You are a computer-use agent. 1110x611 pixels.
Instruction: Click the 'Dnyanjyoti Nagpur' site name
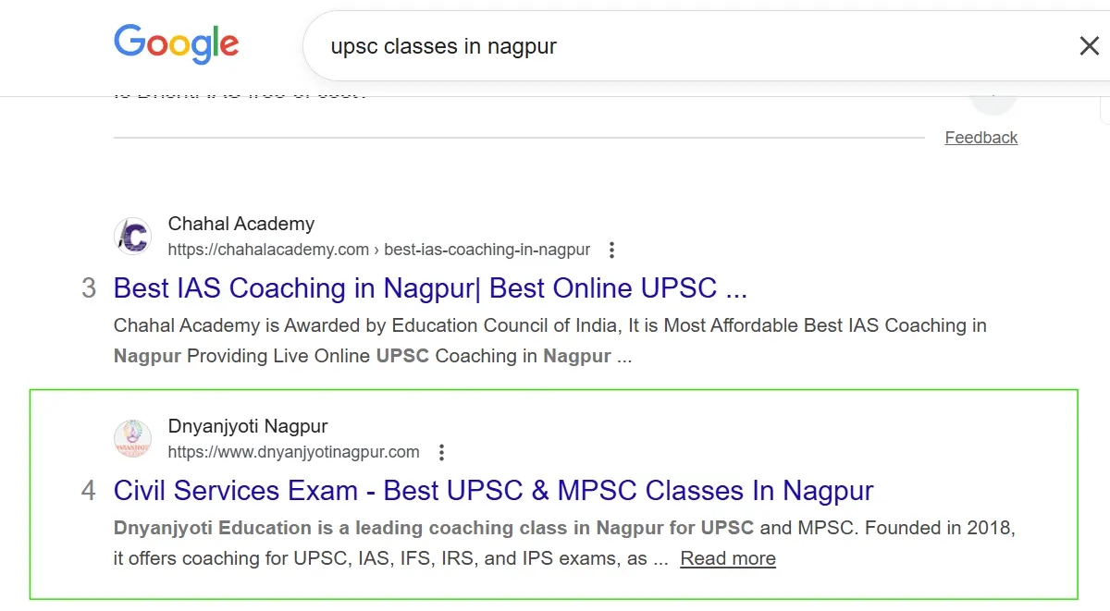click(247, 426)
